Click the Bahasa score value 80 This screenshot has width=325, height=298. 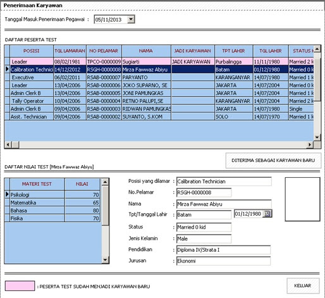(82, 210)
